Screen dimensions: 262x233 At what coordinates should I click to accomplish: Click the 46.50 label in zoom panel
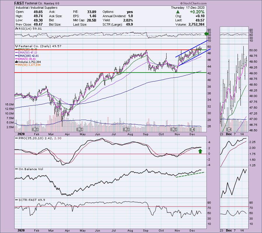[x=253, y=130]
